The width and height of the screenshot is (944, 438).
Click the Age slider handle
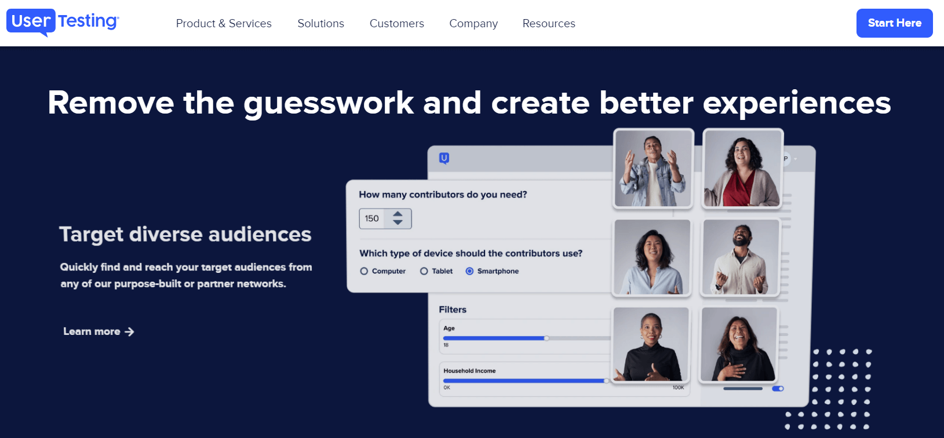[x=546, y=338]
